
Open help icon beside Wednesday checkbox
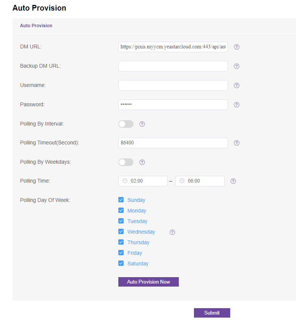[172, 232]
